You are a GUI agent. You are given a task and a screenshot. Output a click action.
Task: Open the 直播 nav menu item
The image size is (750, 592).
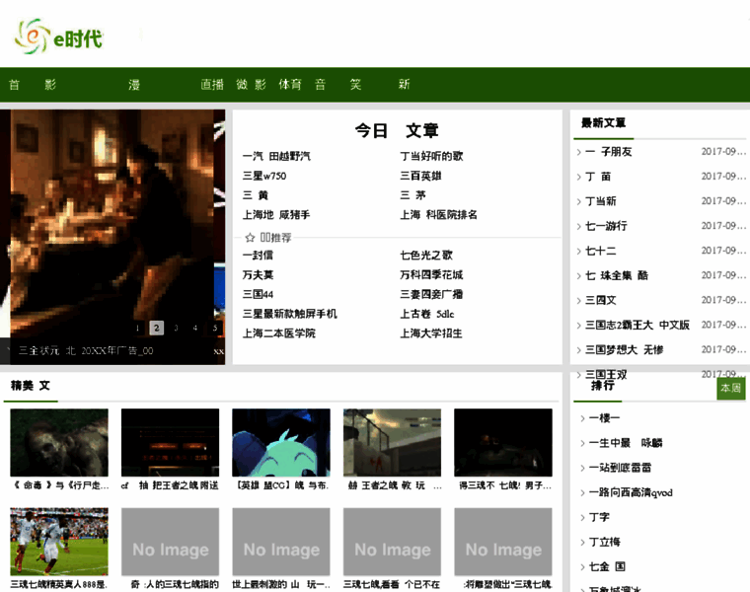click(x=212, y=85)
